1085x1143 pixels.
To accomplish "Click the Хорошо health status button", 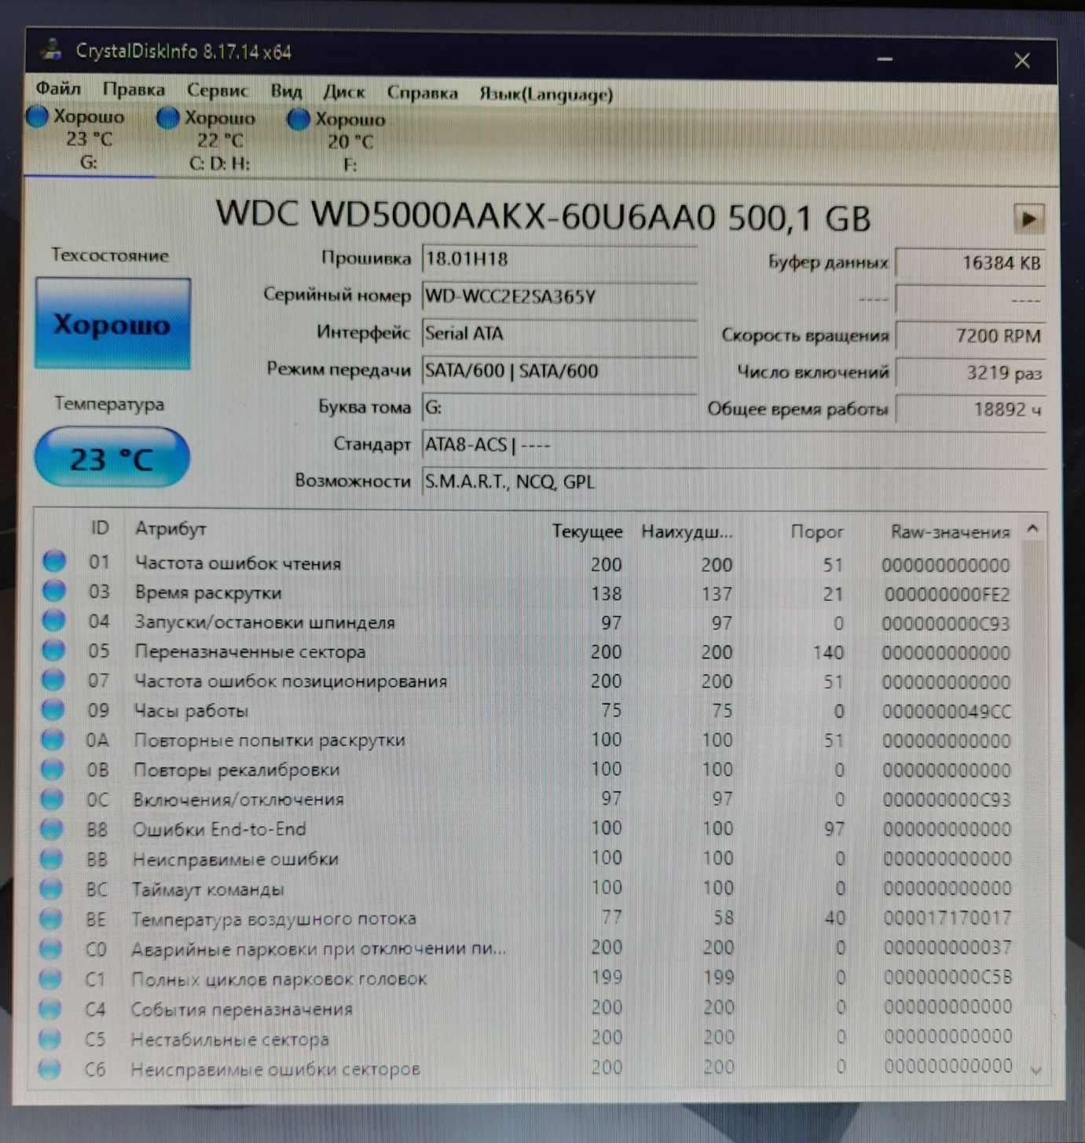I will coord(112,323).
